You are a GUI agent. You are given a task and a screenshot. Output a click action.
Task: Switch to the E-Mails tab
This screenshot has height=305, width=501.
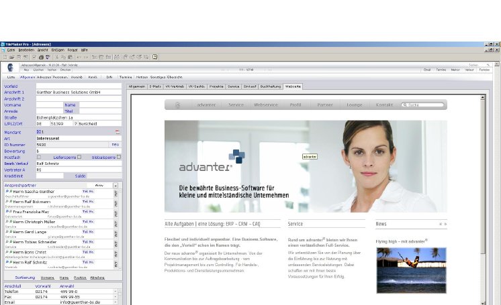[x=155, y=86]
